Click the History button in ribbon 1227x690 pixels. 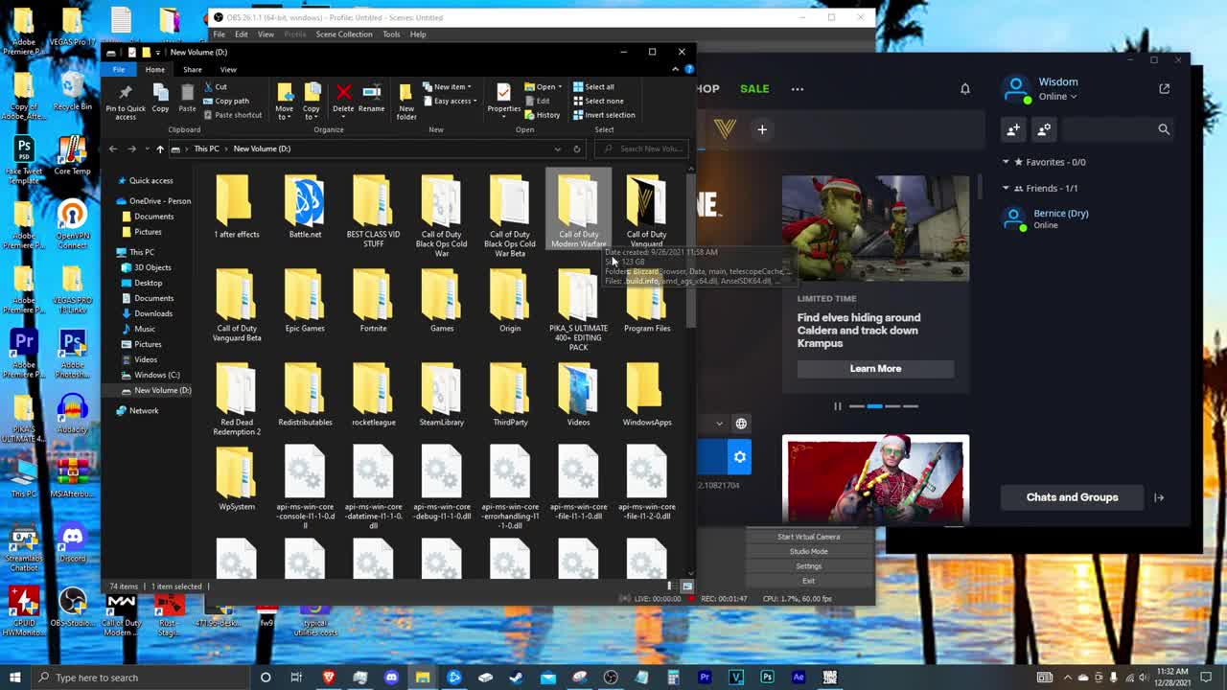(543, 115)
